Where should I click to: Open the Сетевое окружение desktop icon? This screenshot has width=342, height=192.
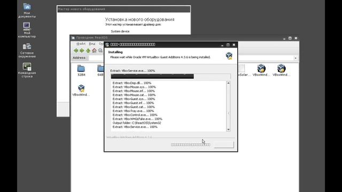coord(27,50)
